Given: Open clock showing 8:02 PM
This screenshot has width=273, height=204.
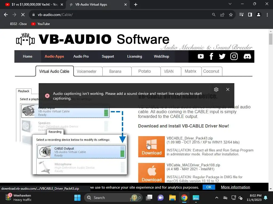Looking at the screenshot, I should tap(254, 198).
